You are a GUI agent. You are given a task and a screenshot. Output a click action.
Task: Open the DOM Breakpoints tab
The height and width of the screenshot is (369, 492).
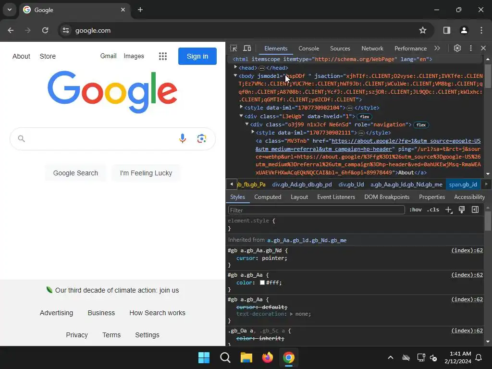tap(387, 197)
